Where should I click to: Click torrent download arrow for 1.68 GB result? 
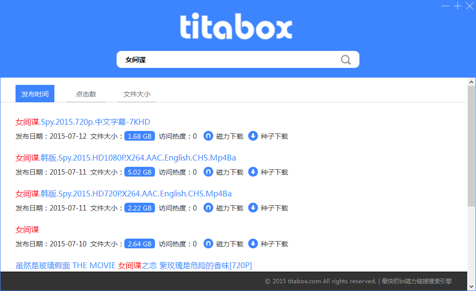coord(253,136)
